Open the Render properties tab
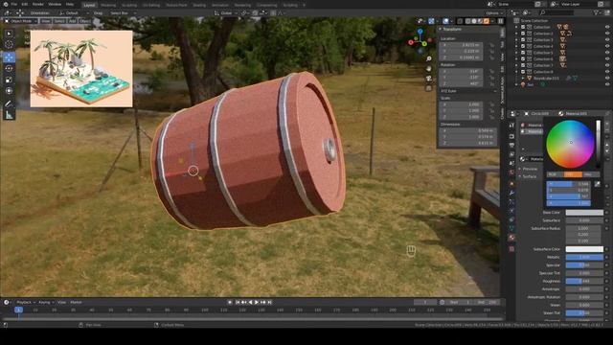Viewport: 613px width, 345px height. click(511, 136)
